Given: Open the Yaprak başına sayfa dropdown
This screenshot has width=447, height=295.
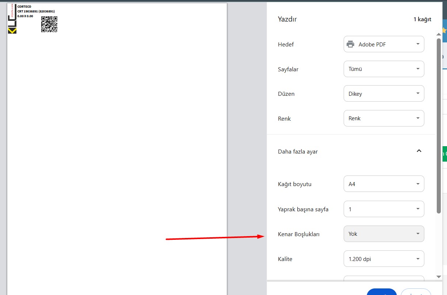Looking at the screenshot, I should [383, 209].
